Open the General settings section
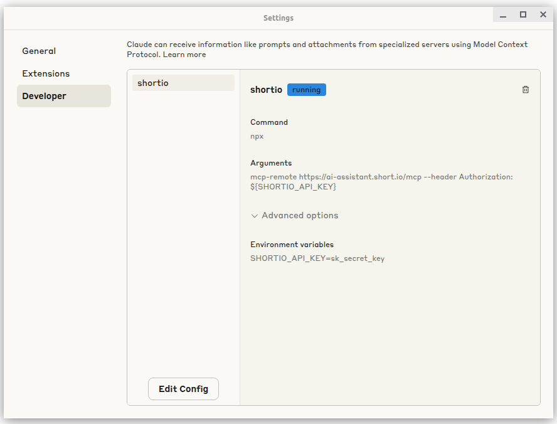557x424 pixels. click(x=39, y=51)
